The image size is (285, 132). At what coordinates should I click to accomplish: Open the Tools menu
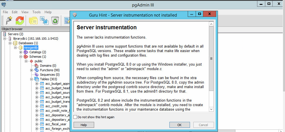coord(36,12)
